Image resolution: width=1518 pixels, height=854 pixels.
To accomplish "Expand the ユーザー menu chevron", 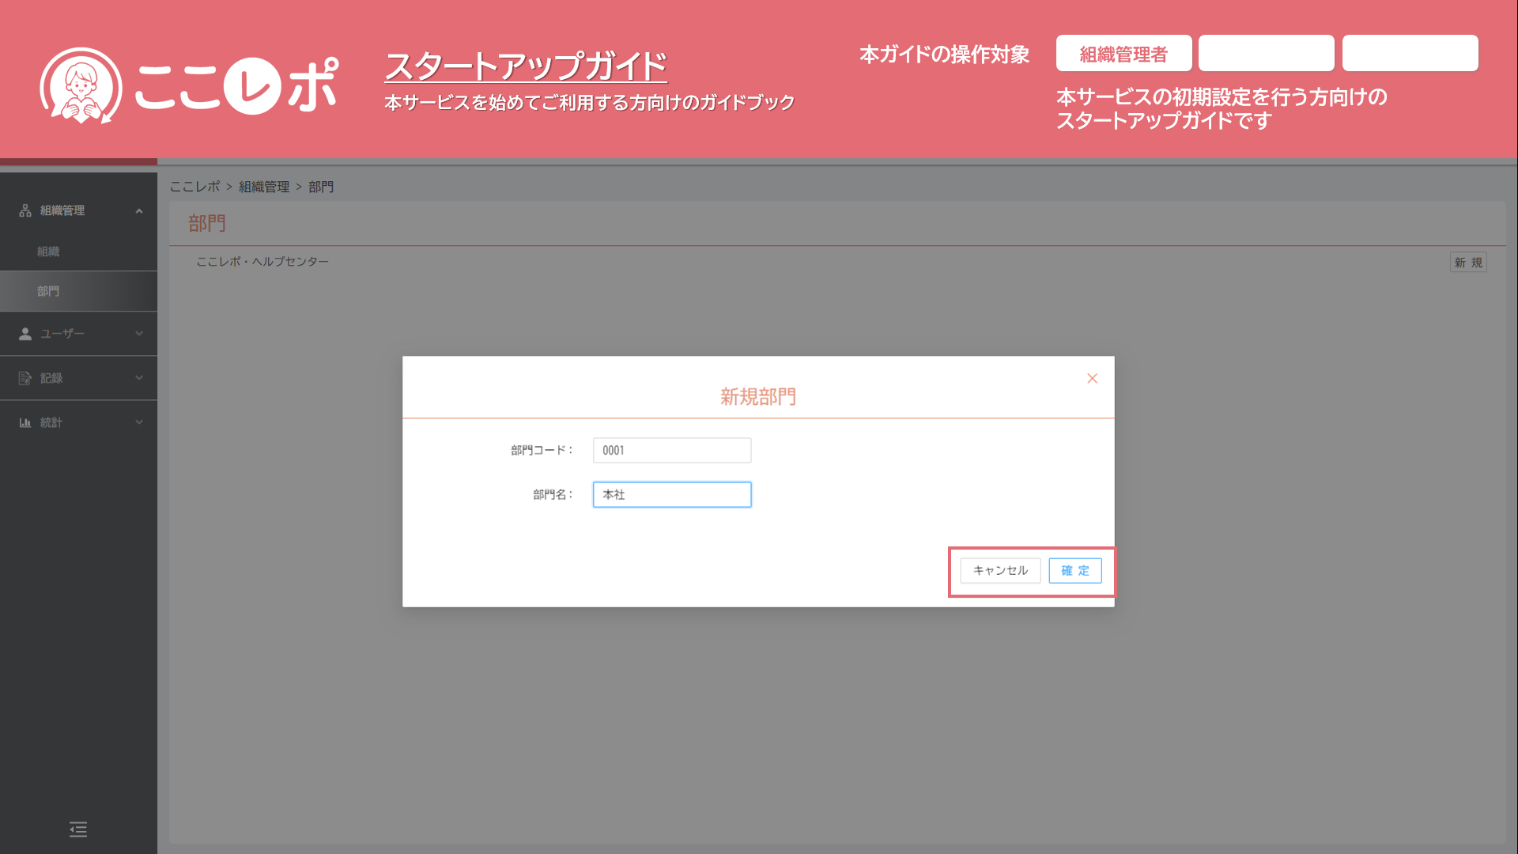I will click(x=139, y=334).
